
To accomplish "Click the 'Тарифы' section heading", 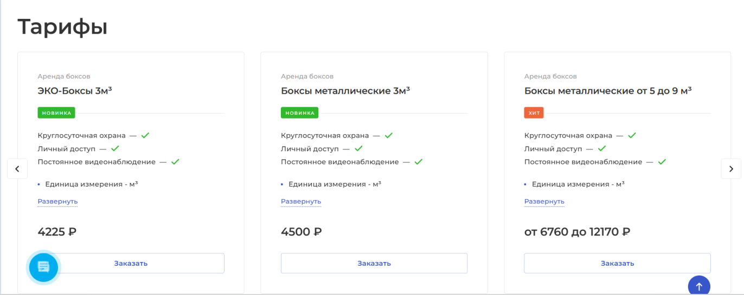I will pyautogui.click(x=62, y=27).
